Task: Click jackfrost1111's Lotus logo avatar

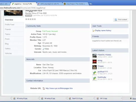Action: point(94,73)
